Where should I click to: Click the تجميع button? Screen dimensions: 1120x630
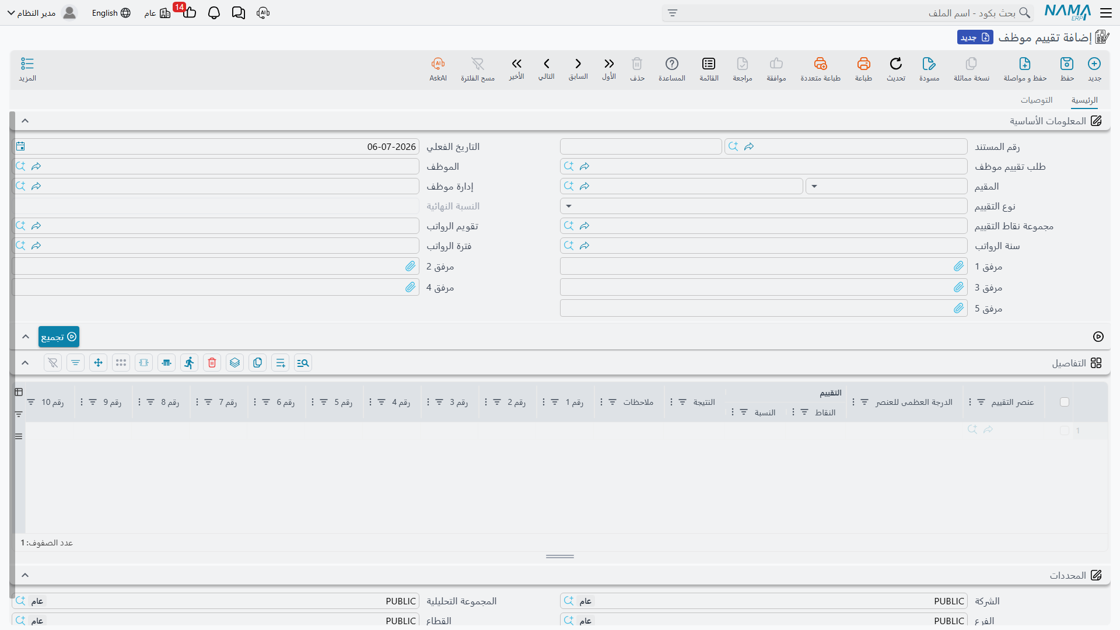[59, 337]
